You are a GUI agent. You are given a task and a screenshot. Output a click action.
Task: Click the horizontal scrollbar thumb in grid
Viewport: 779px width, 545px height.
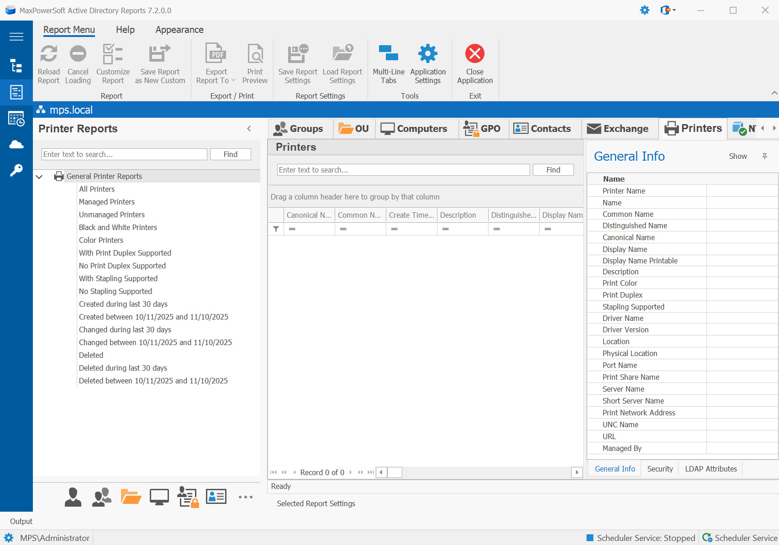tap(395, 472)
